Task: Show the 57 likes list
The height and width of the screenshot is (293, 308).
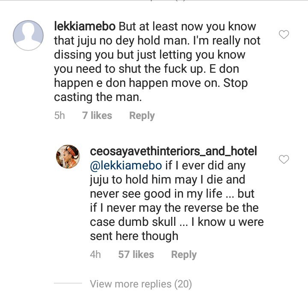Action: pyautogui.click(x=136, y=255)
